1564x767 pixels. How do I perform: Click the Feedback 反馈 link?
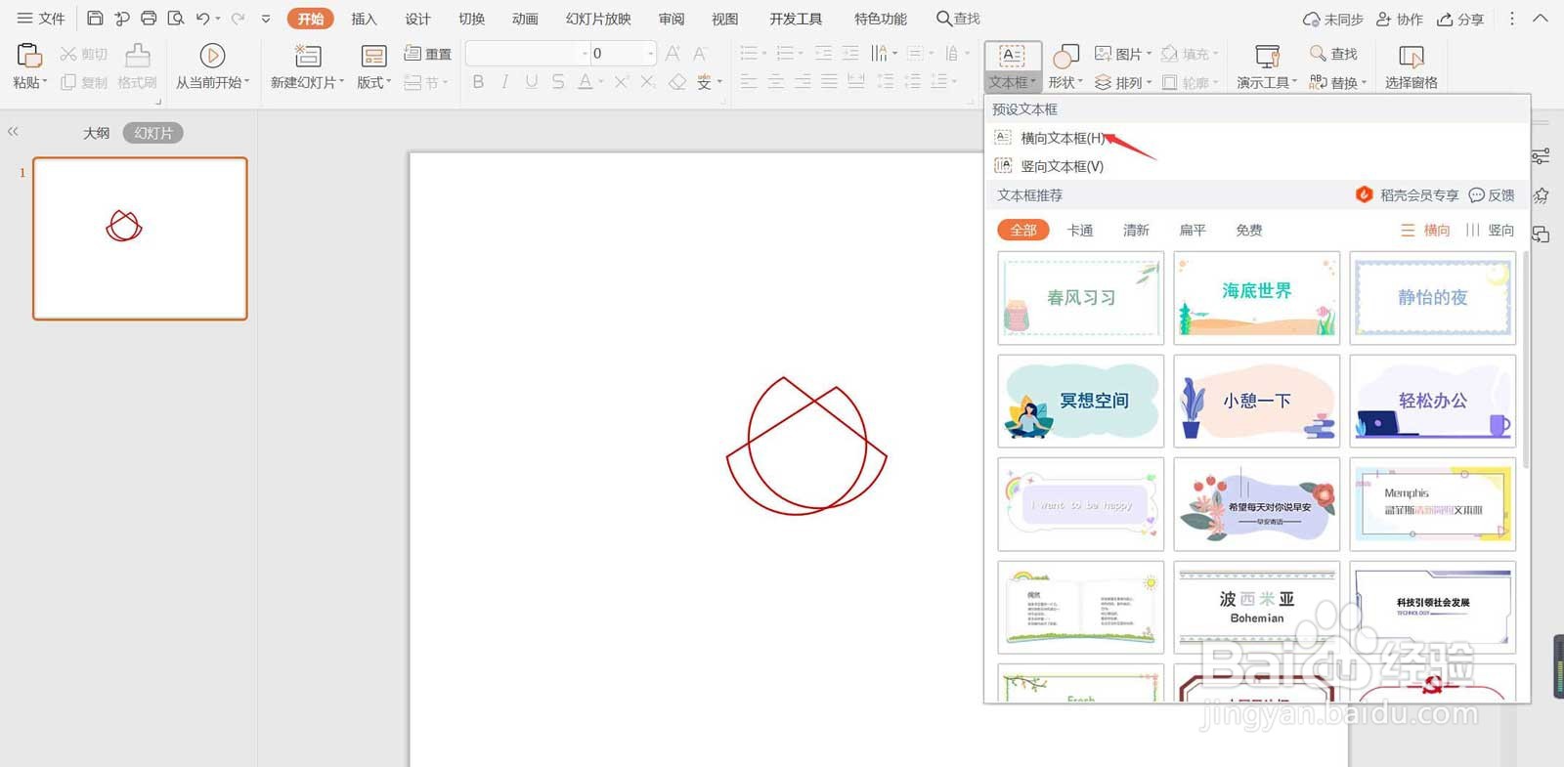point(1492,195)
